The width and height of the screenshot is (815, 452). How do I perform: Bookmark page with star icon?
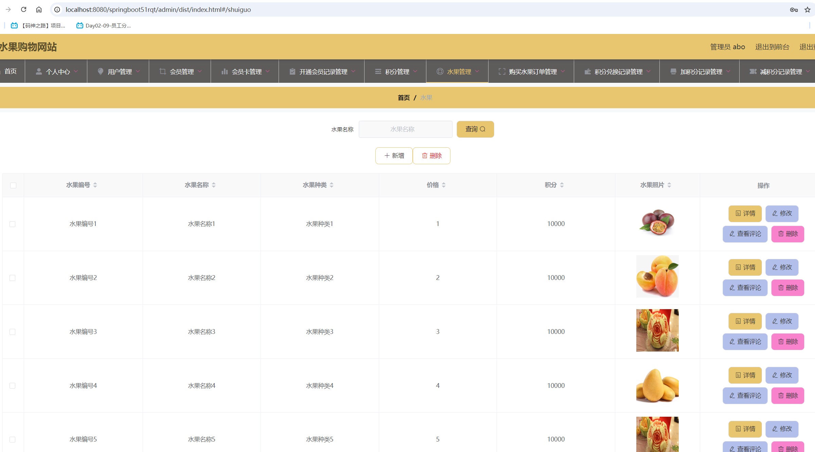tap(807, 10)
